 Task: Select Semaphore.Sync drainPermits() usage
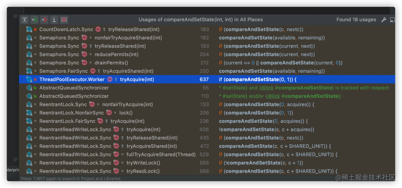[x=207, y=63]
